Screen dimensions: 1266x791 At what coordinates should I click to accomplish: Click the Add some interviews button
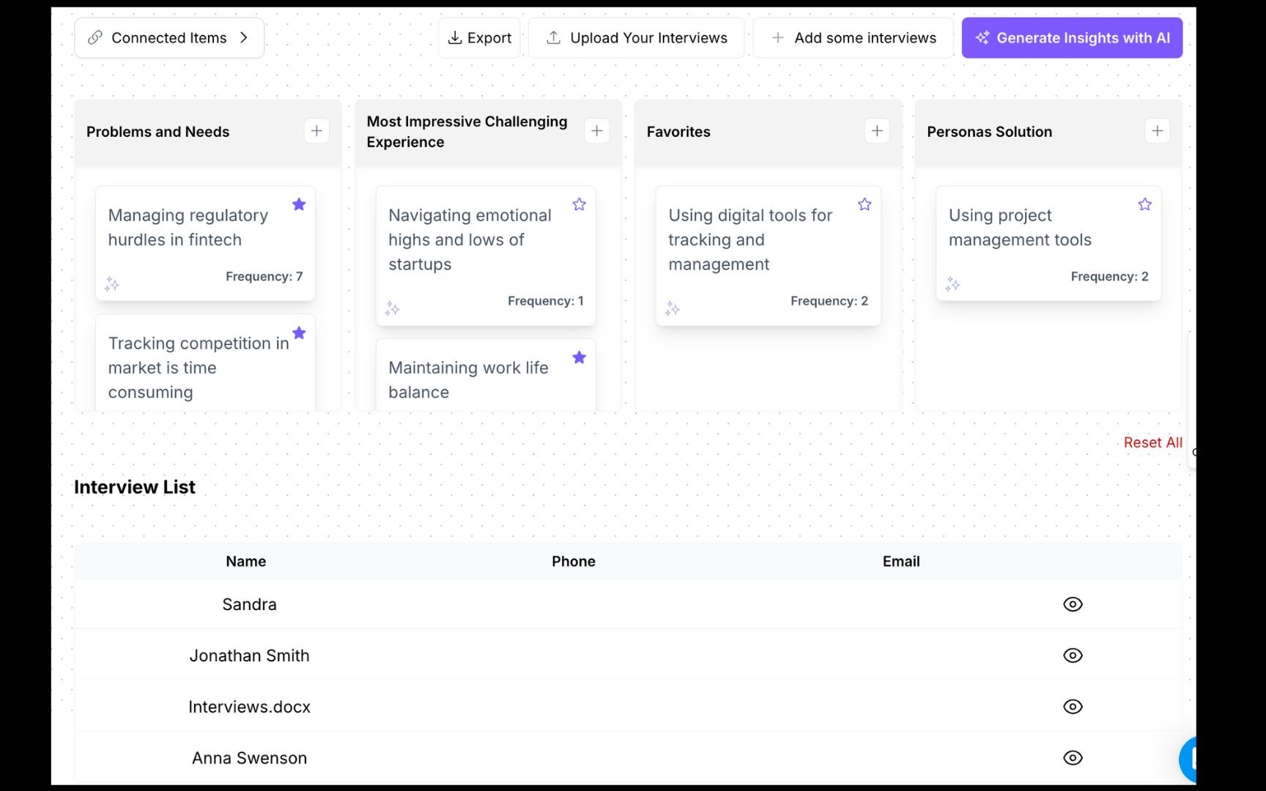(852, 37)
